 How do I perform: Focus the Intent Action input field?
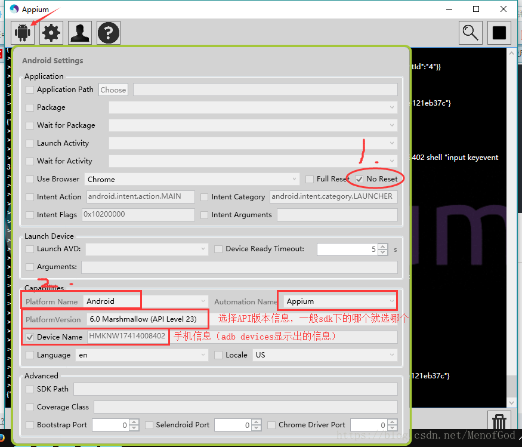[x=141, y=196]
